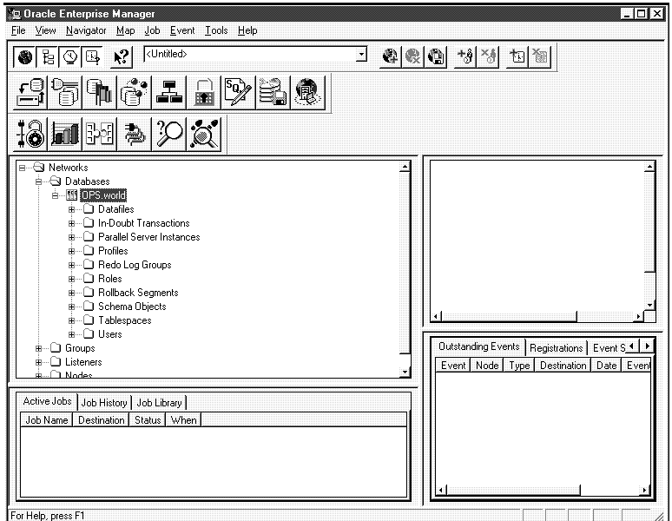Click the remove event set X icon
This screenshot has width=672, height=521.
540,56
